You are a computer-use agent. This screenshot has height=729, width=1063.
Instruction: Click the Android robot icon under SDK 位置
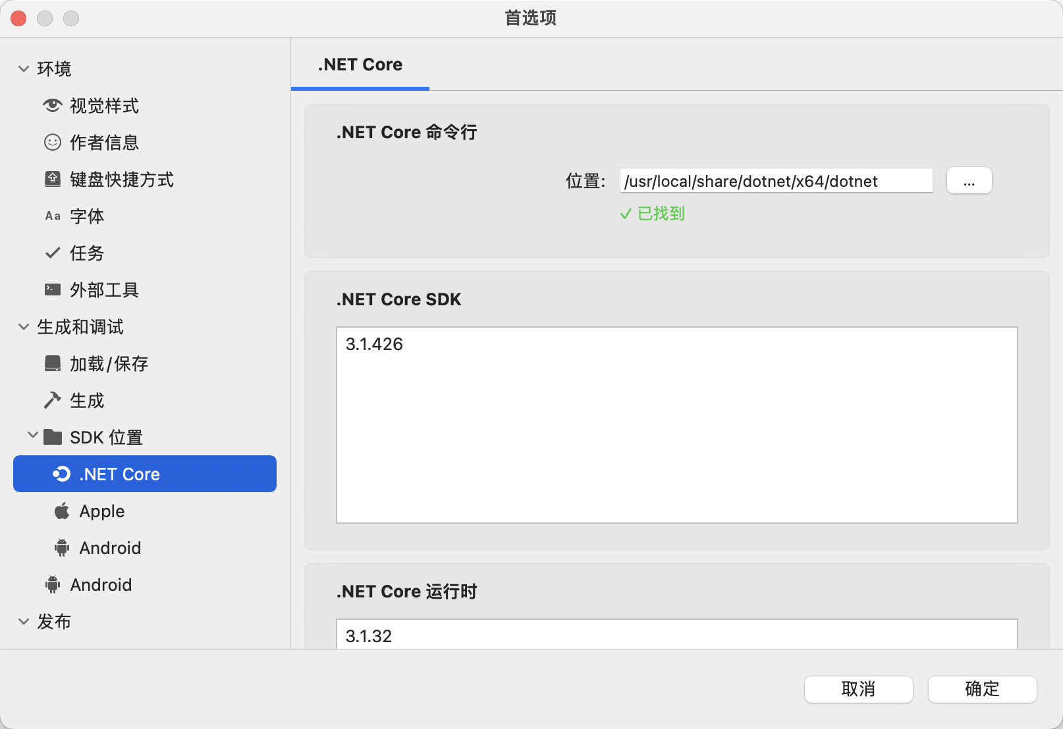tap(62, 548)
